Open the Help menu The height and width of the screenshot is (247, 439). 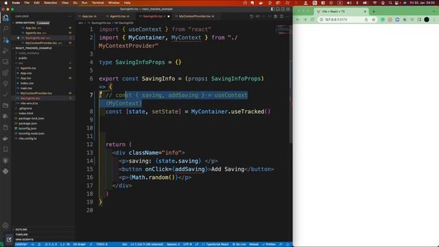pyautogui.click(x=127, y=3)
